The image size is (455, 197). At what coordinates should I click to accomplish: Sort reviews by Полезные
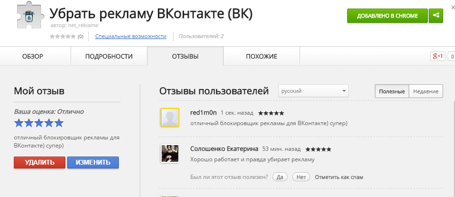point(392,91)
